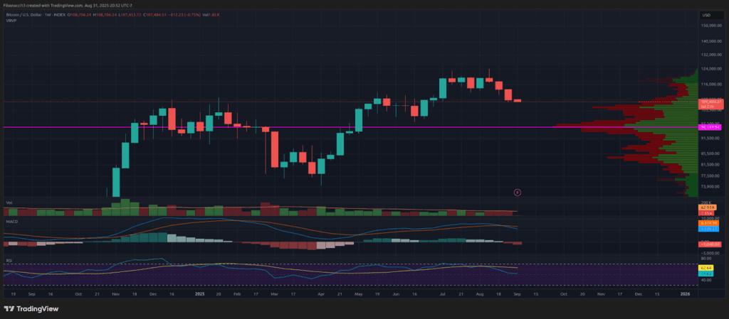Click the TradingView logo at bottom left
The width and height of the screenshot is (729, 319).
pos(33,309)
